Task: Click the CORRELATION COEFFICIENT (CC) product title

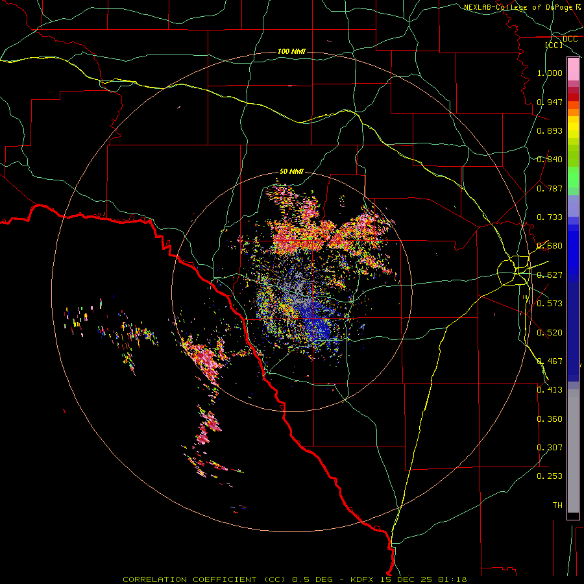Action: pos(204,579)
